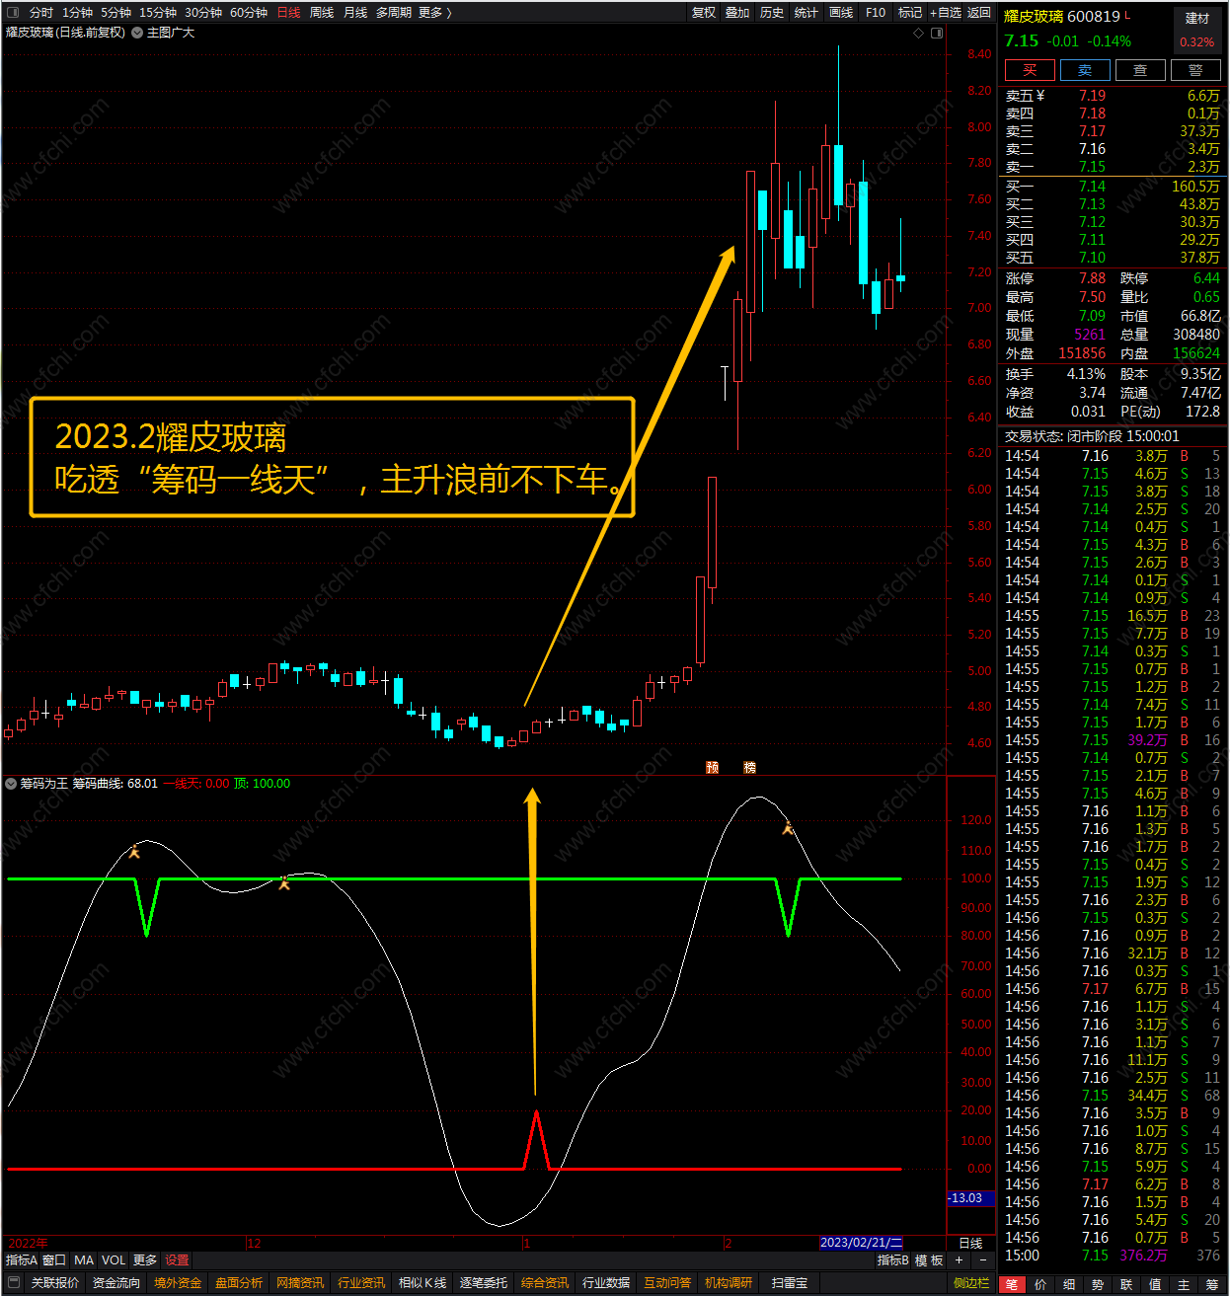The width and height of the screenshot is (1230, 1296).
Task: Open the 更多 periods dropdown in top toolbar
Action: [435, 13]
